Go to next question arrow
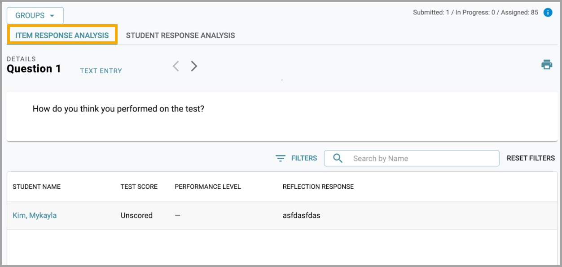 pos(194,66)
